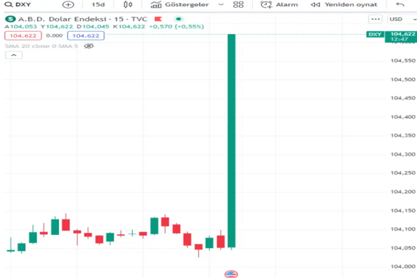Click the US flag event marker

point(231,274)
